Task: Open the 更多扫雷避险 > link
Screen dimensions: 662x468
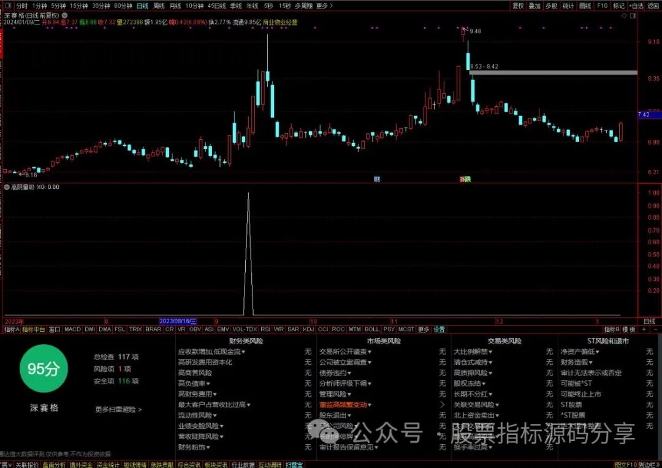Action: pyautogui.click(x=119, y=409)
